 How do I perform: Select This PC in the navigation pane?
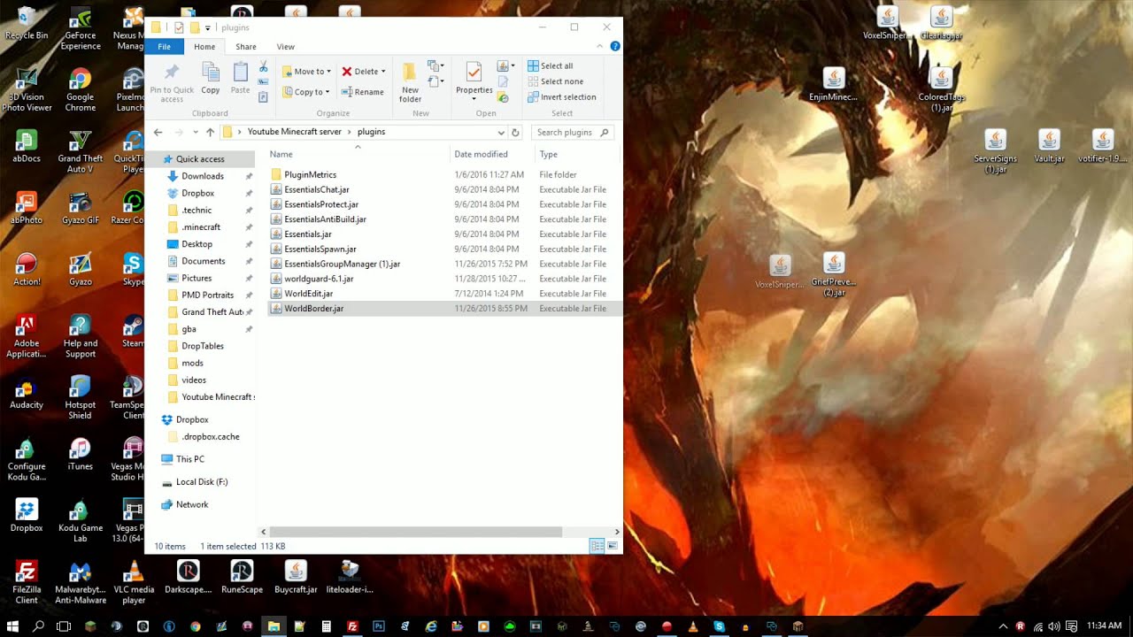coord(189,459)
